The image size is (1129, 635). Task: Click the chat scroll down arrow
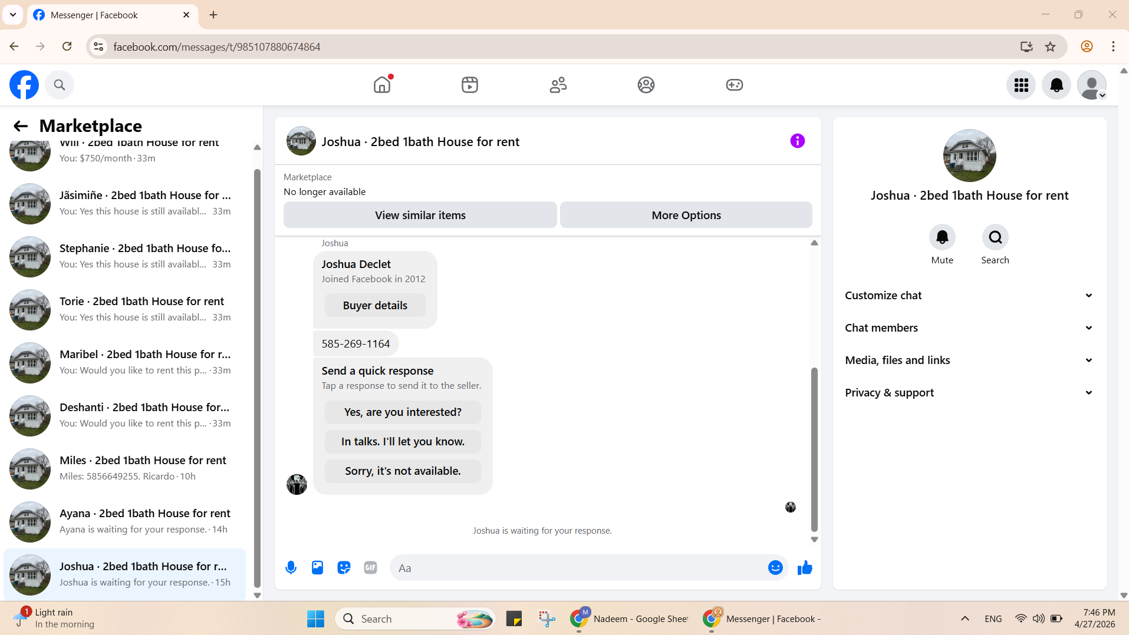click(x=814, y=539)
